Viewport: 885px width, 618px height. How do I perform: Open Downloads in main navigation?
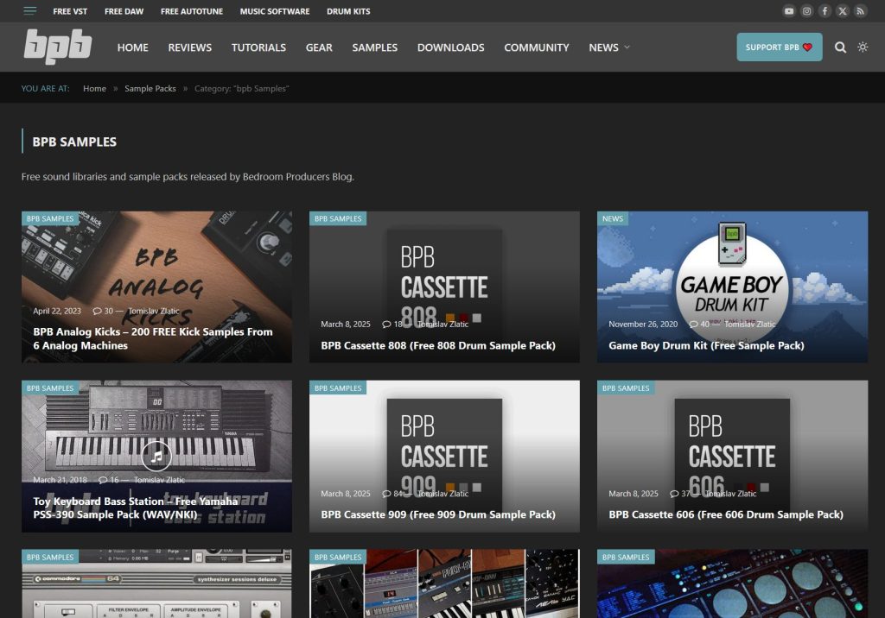pyautogui.click(x=450, y=47)
